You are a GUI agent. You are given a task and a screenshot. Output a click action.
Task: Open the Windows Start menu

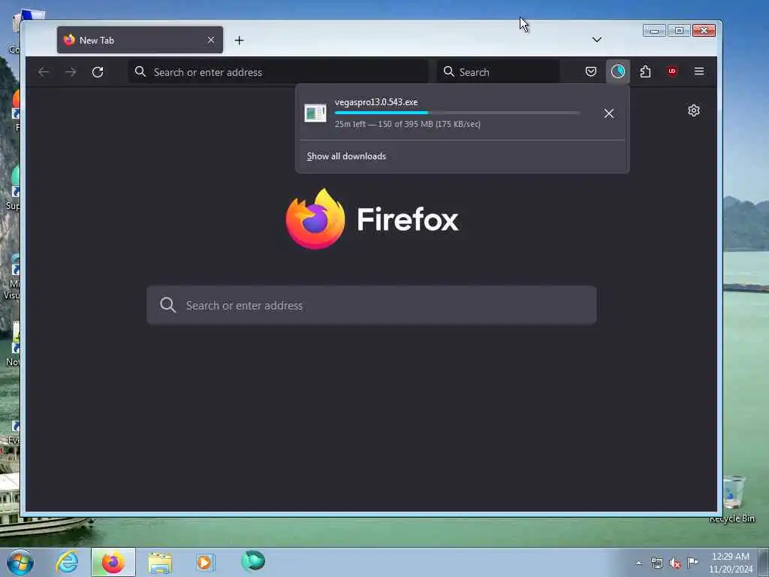pyautogui.click(x=20, y=562)
